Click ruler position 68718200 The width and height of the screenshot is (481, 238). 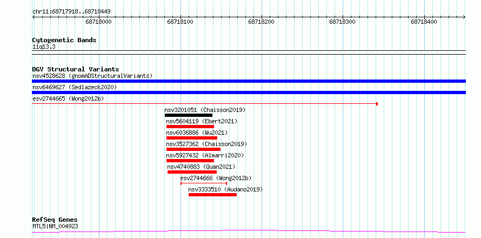(262, 22)
